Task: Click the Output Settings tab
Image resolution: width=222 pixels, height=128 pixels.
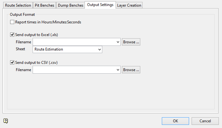Action: point(100,5)
